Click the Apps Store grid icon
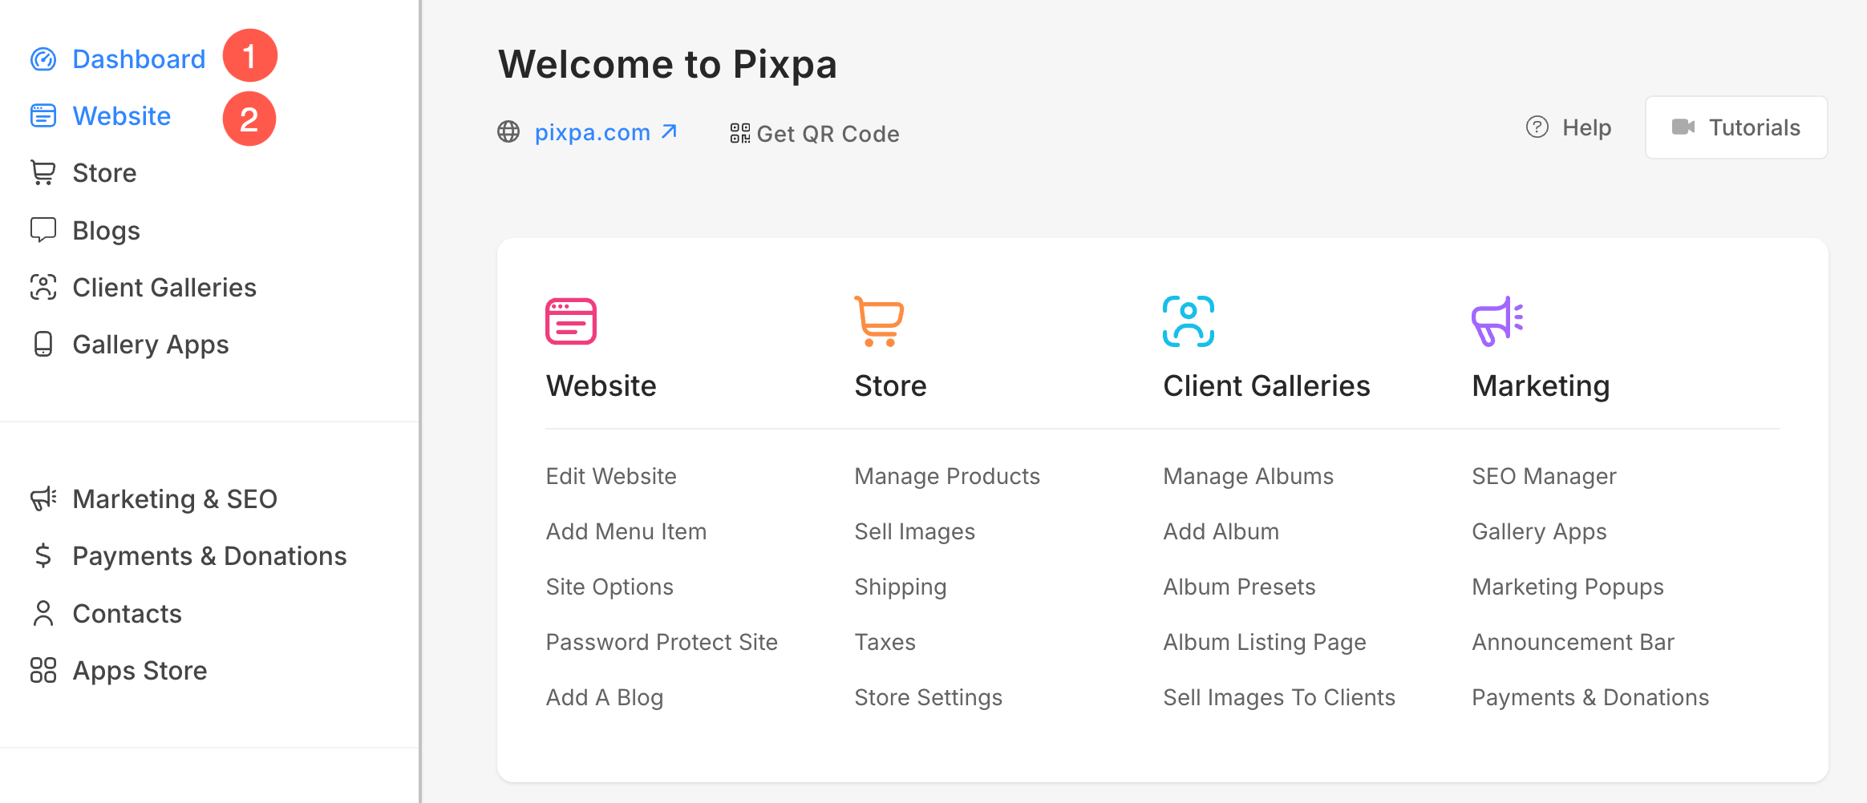The height and width of the screenshot is (803, 1867). [43, 670]
